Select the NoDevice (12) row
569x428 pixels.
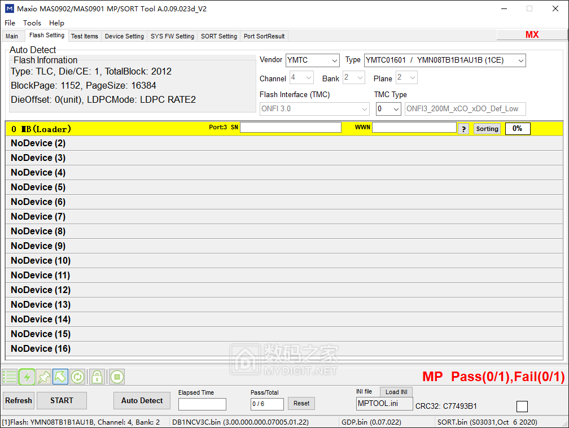(x=284, y=290)
